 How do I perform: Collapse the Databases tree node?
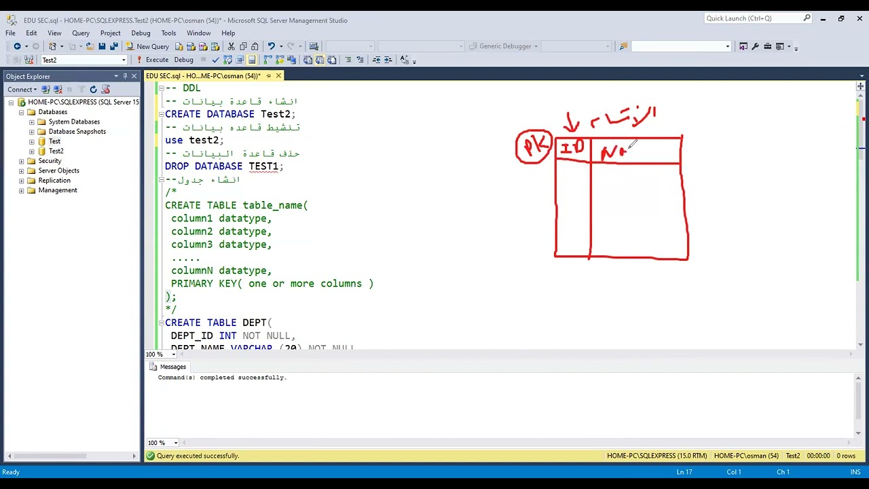(22, 112)
